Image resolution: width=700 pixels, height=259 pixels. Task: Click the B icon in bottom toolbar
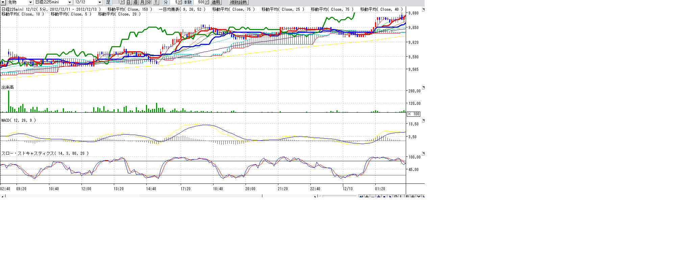(x=407, y=196)
